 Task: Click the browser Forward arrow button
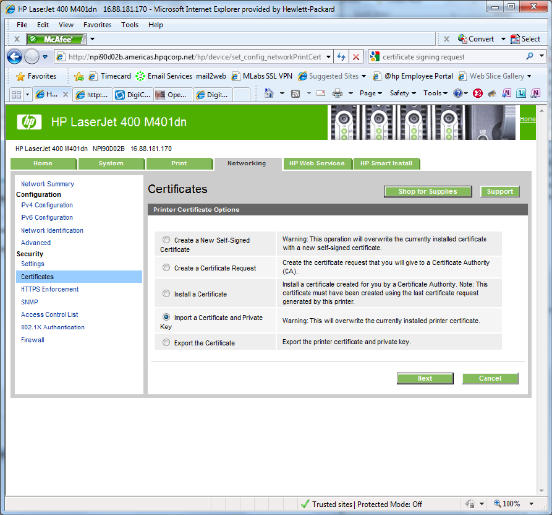coord(32,57)
